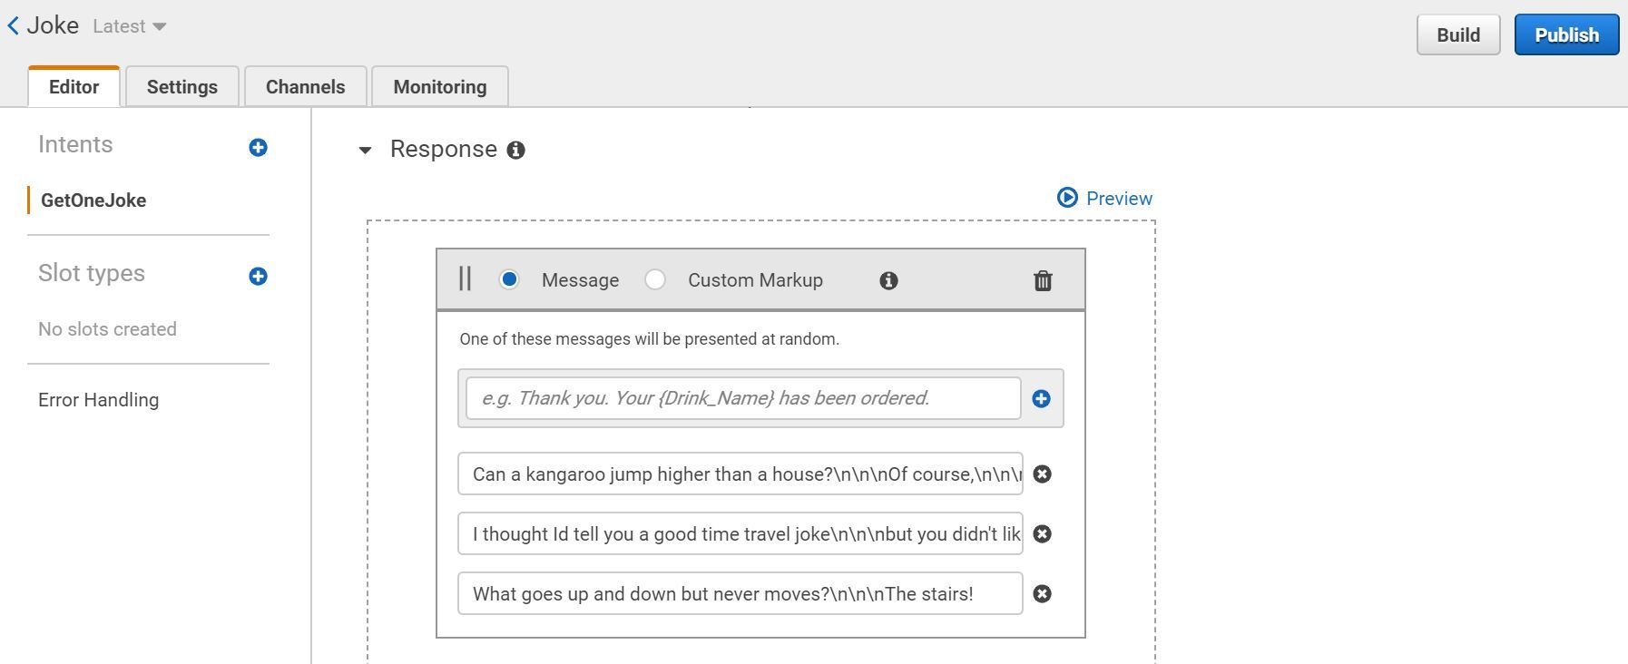Select the Message radio button
This screenshot has width=1628, height=664.
pos(509,279)
